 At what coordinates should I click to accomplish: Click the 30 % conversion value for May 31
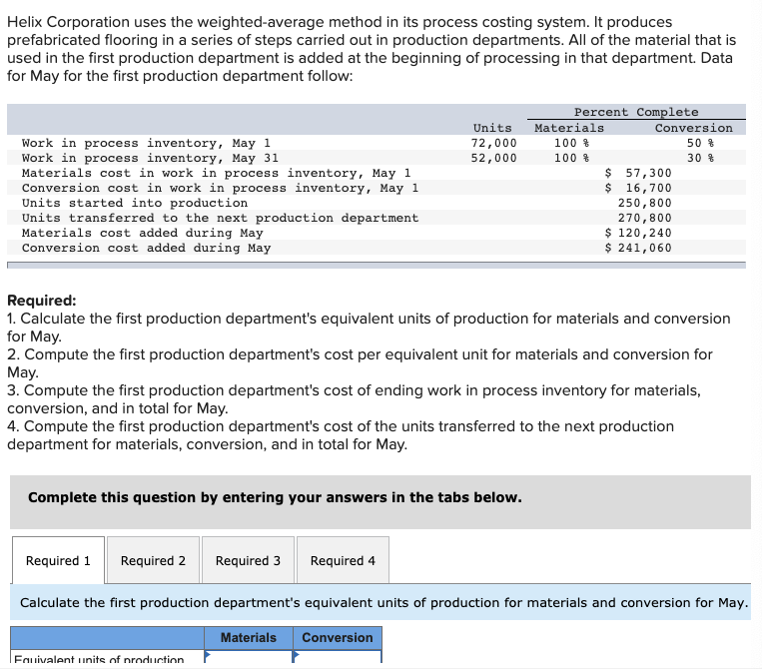tap(700, 158)
